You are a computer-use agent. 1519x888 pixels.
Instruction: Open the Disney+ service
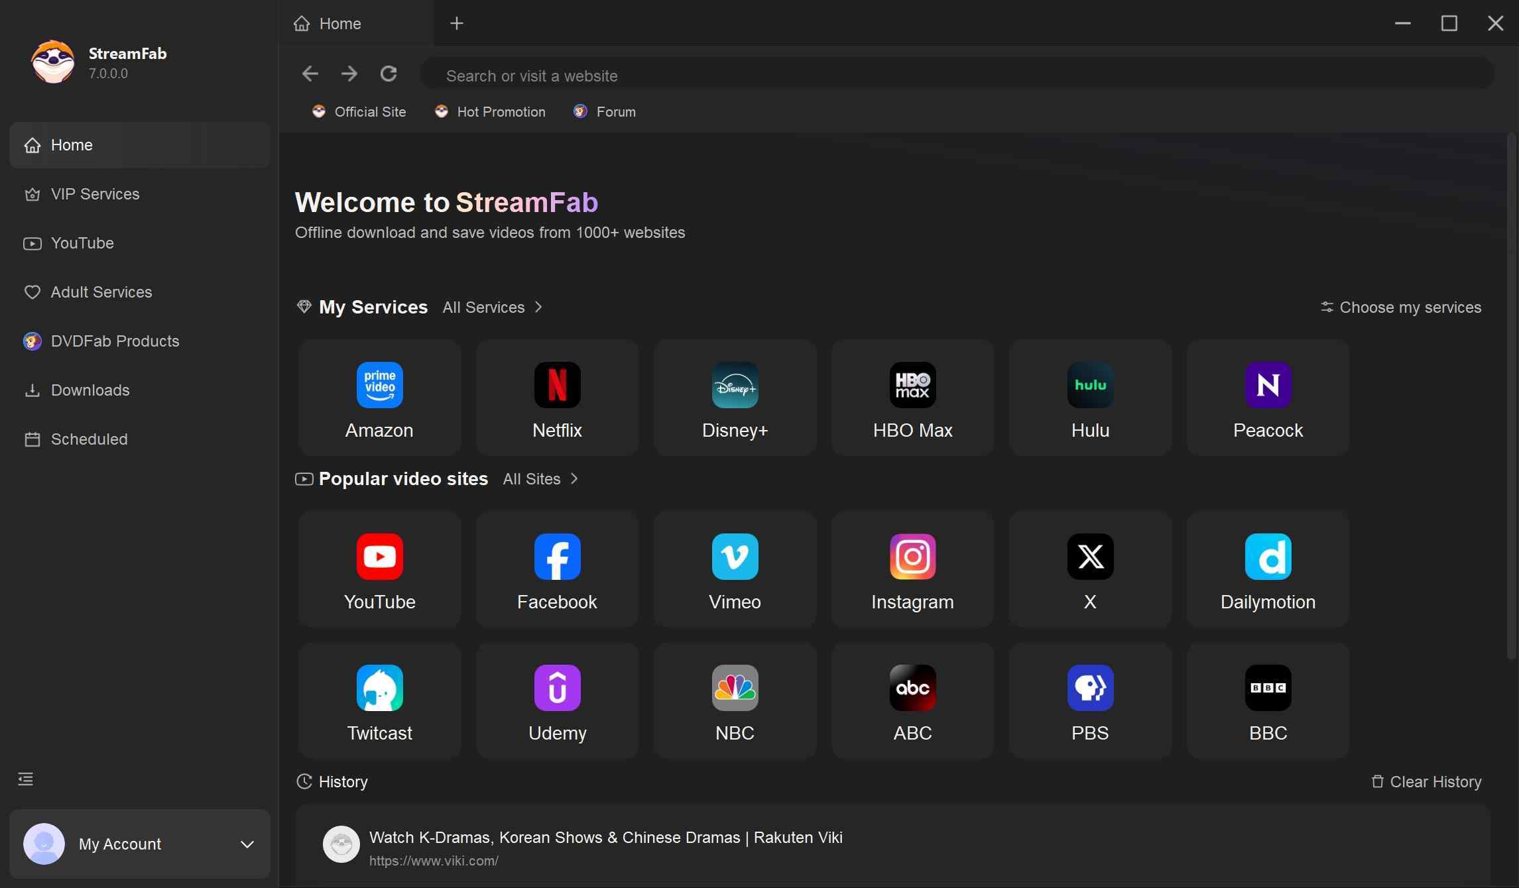(735, 397)
